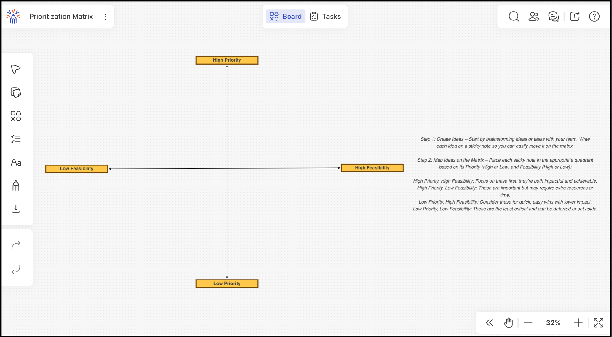Click the 32% zoom level control
Image resolution: width=612 pixels, height=337 pixels.
[x=553, y=323]
